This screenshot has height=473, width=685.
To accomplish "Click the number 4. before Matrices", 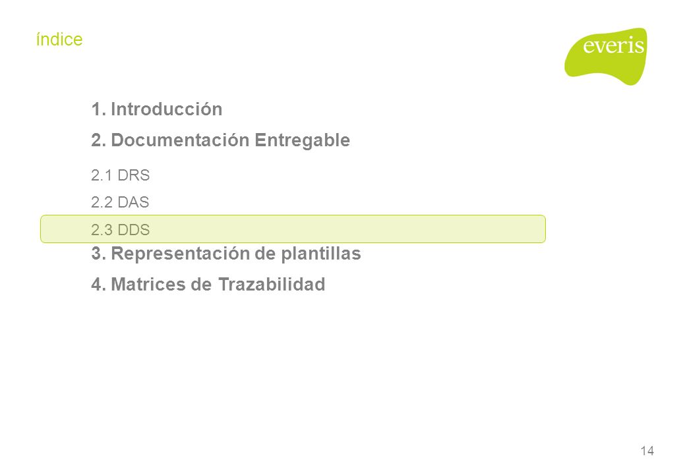I will click(98, 285).
